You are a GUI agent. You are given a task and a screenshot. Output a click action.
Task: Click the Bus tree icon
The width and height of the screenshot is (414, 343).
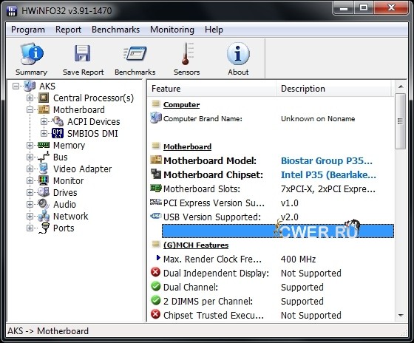[x=44, y=157]
